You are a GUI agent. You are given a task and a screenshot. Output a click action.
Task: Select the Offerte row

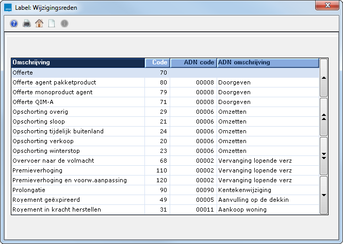coord(77,73)
